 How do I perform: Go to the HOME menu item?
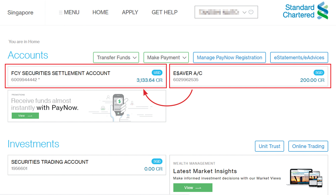(x=100, y=12)
